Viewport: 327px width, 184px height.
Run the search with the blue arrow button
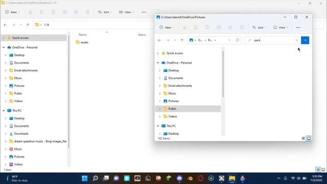305,40
